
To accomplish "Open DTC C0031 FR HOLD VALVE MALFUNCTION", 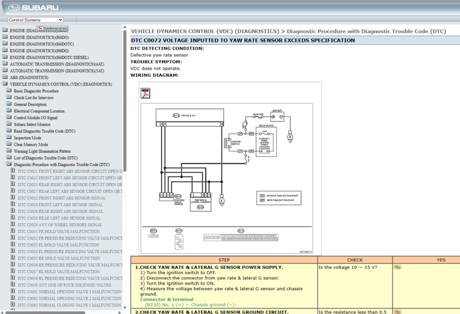I will [x=59, y=232].
